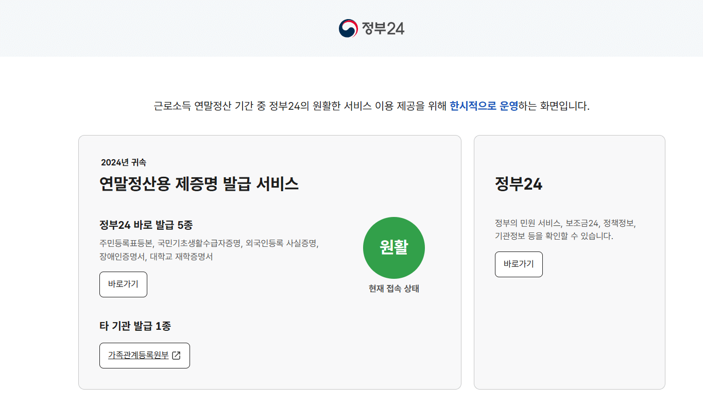This screenshot has width=703, height=420.
Task: Click the 타 기관 발급 1종 heading
Action: point(135,326)
